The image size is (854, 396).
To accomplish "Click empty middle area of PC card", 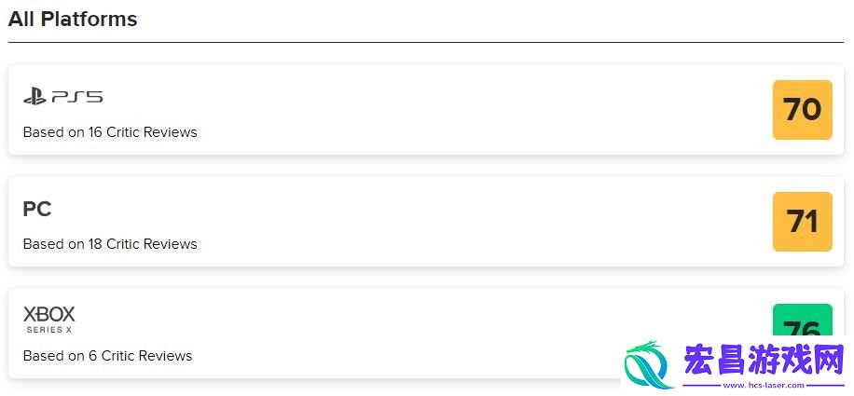I will (x=426, y=222).
